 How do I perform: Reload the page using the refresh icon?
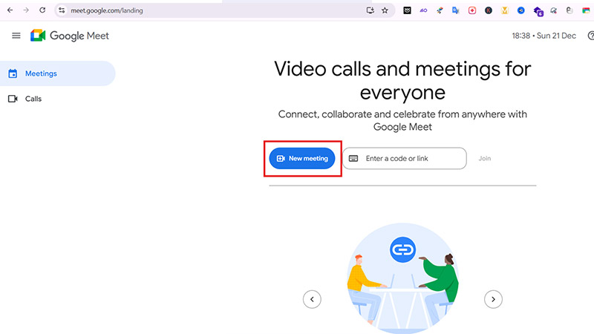[x=42, y=10]
